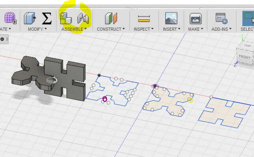
Task: Expand the INSPECT dropdown menu
Action: [143, 29]
